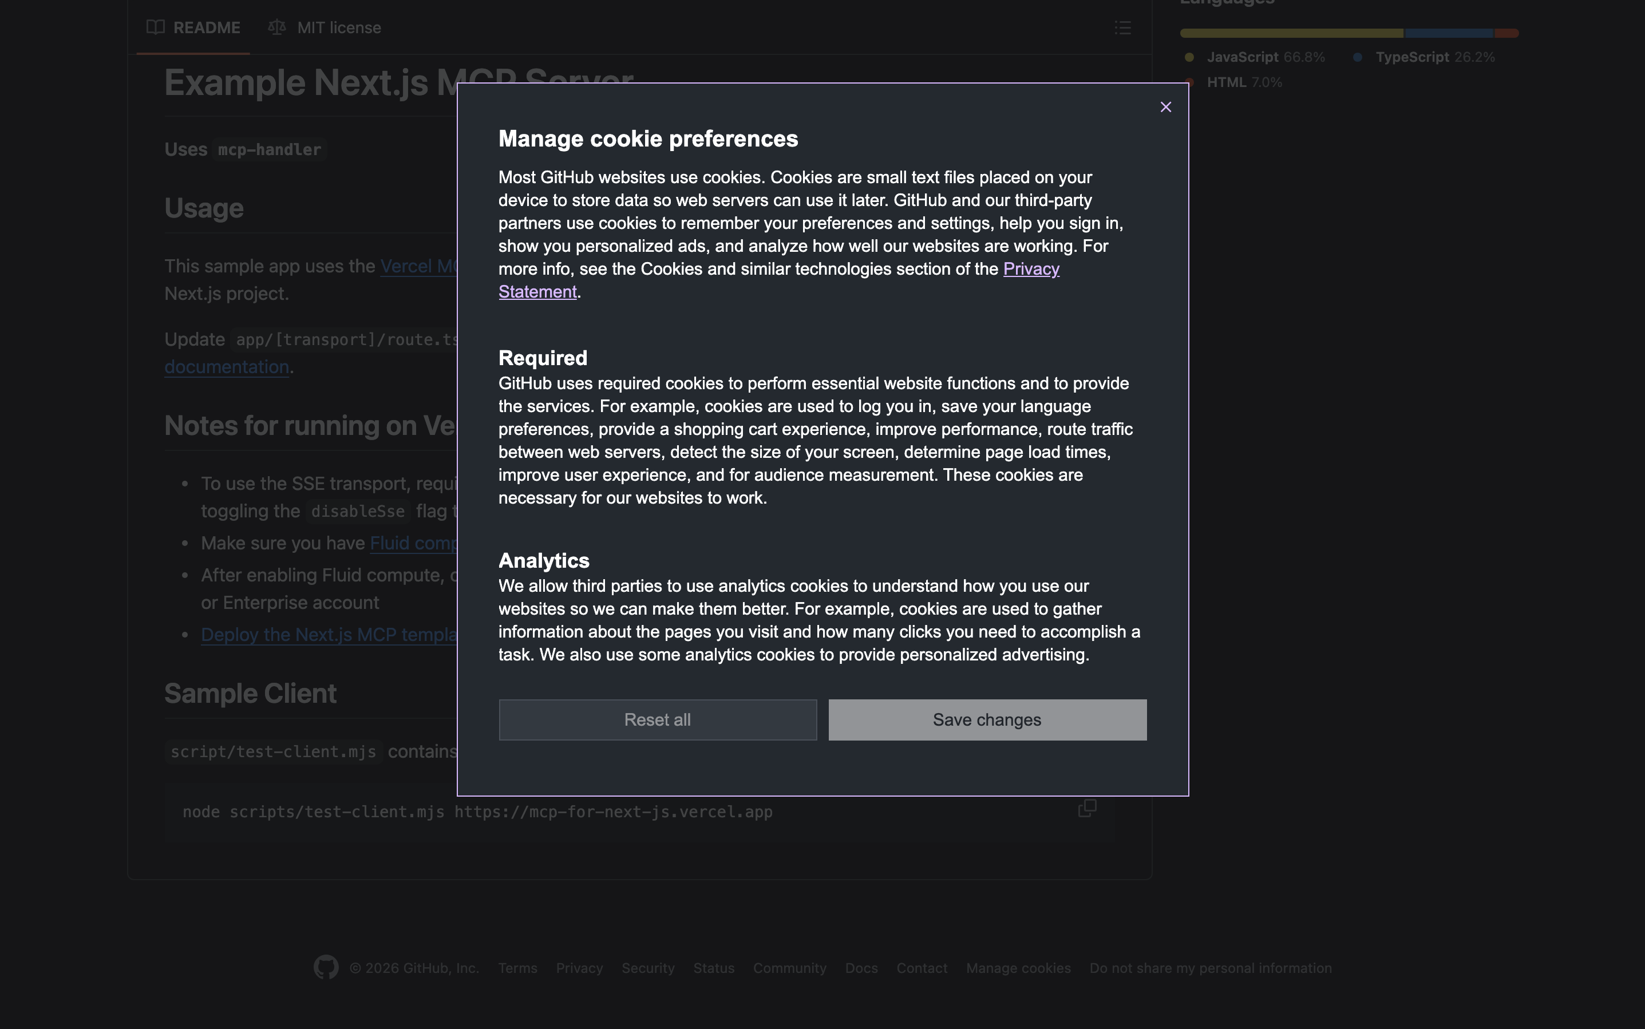This screenshot has height=1029, width=1645.
Task: Open the documentation link in README
Action: click(227, 367)
